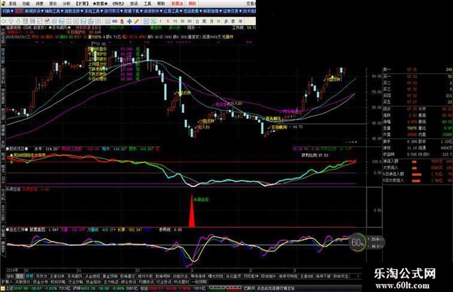Click the 60% floating accelerator ball

tap(357, 243)
